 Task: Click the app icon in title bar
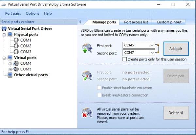4,5
